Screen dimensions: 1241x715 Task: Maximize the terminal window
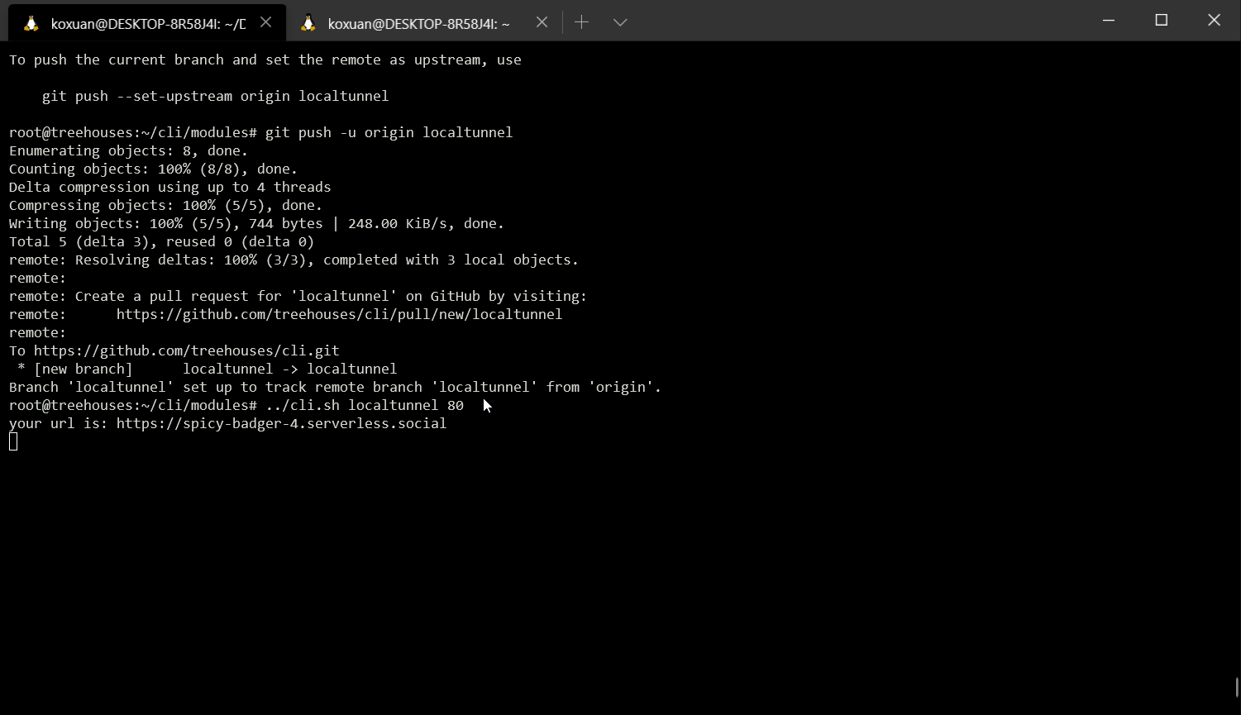(1161, 20)
